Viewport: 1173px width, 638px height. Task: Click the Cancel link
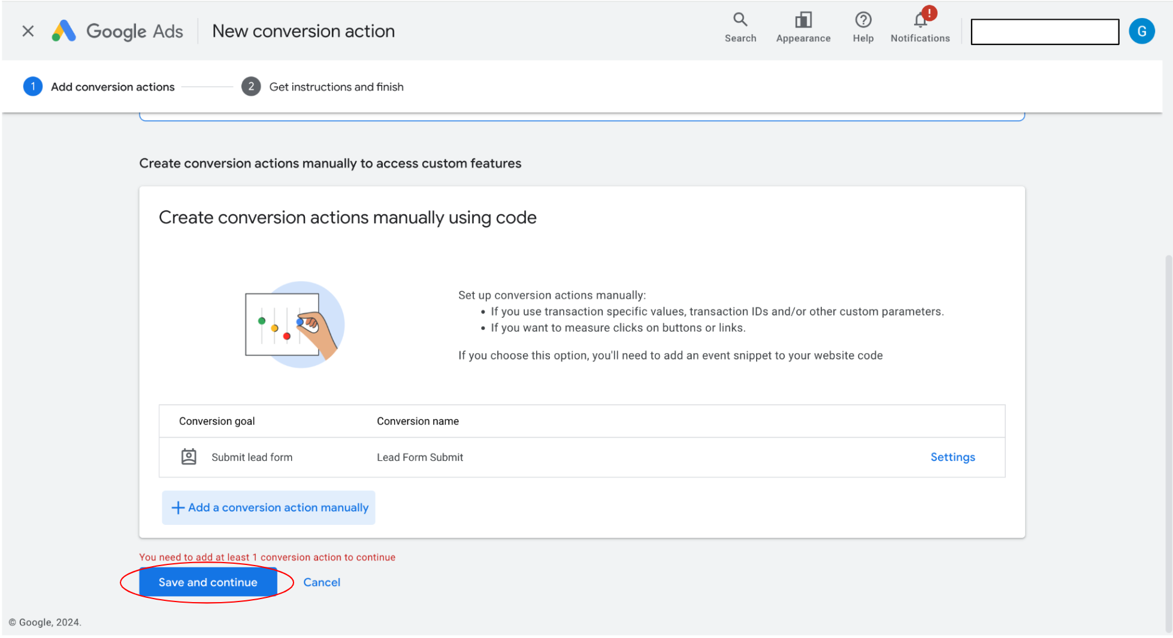321,582
